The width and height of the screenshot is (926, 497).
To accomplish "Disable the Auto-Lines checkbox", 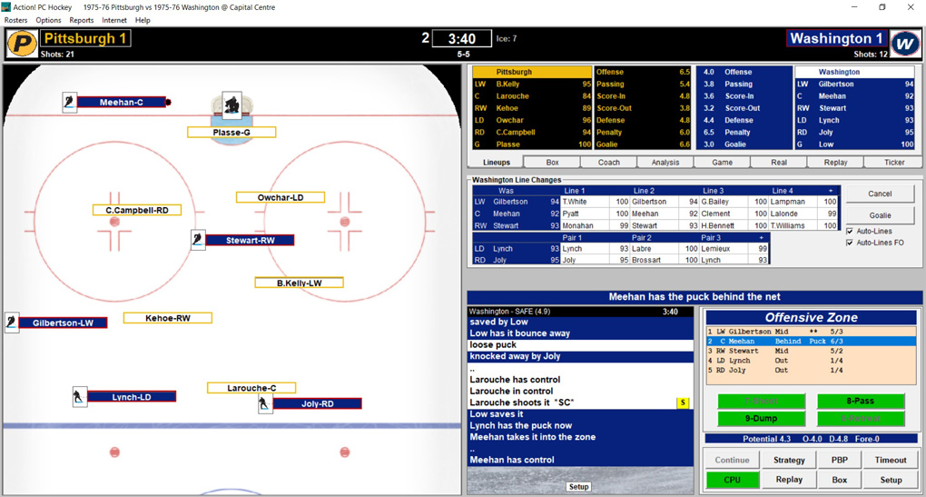I will (x=850, y=232).
